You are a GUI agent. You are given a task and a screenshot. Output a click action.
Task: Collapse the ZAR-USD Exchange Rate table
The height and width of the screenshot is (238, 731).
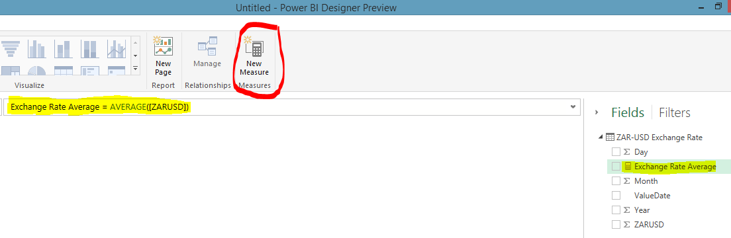(x=601, y=138)
